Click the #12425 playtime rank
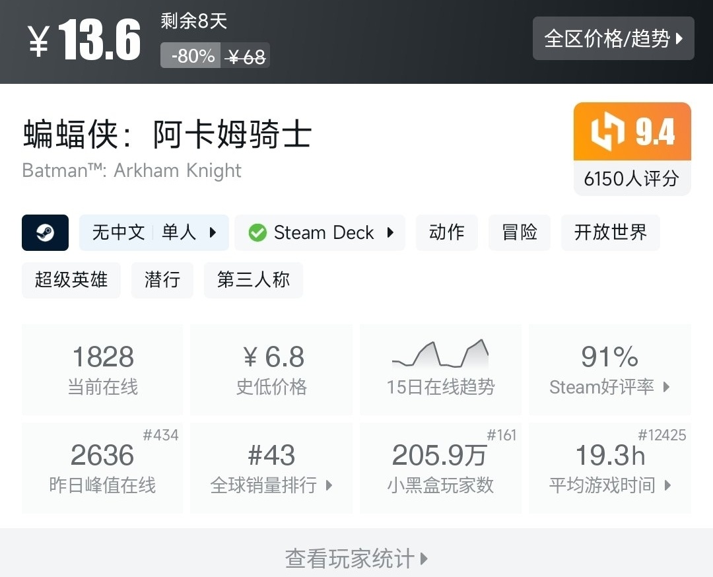This screenshot has height=577, width=713. click(x=662, y=435)
